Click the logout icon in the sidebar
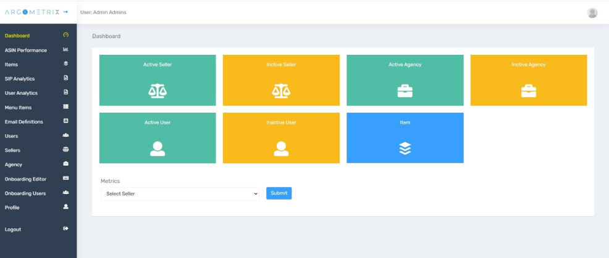 [66, 229]
